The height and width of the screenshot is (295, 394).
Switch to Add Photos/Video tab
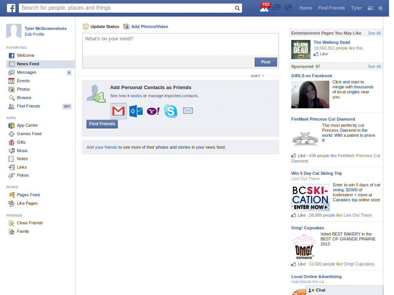tap(146, 27)
